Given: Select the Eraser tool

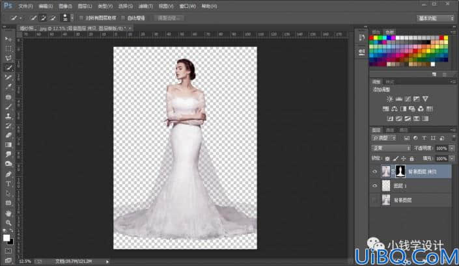Looking at the screenshot, I should [8, 135].
